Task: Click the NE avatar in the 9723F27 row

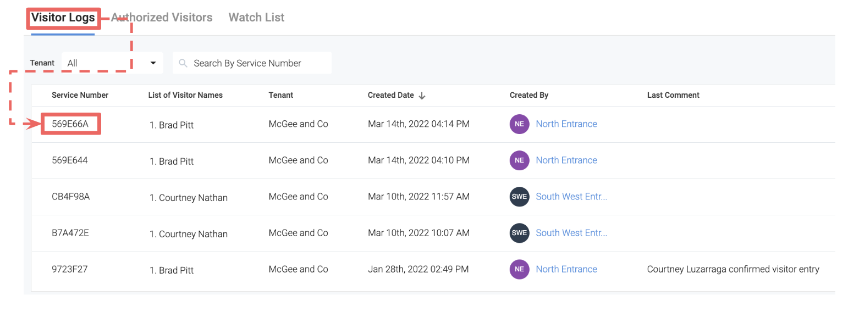Action: tap(519, 269)
